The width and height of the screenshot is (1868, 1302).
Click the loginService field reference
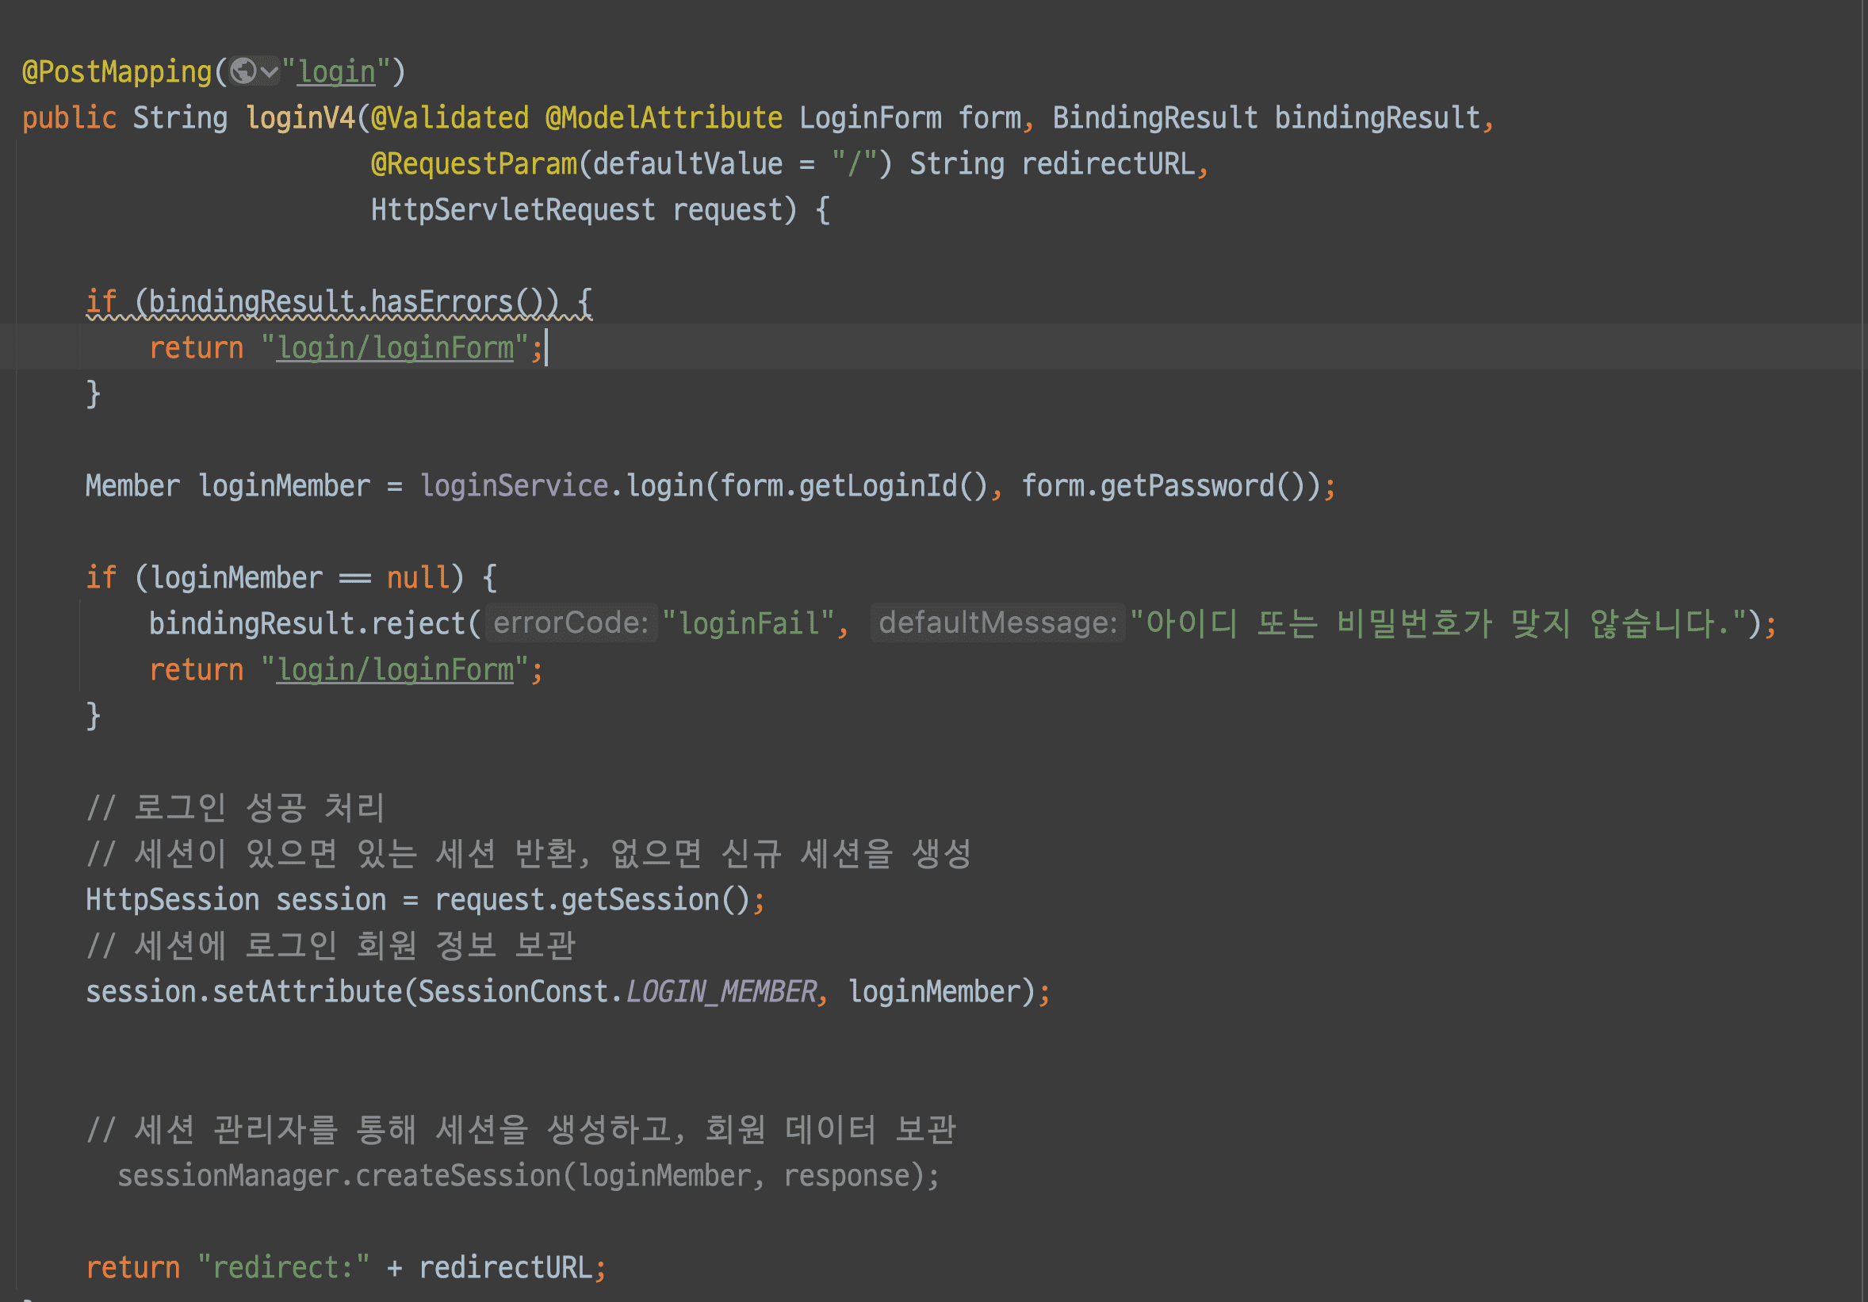pos(513,487)
